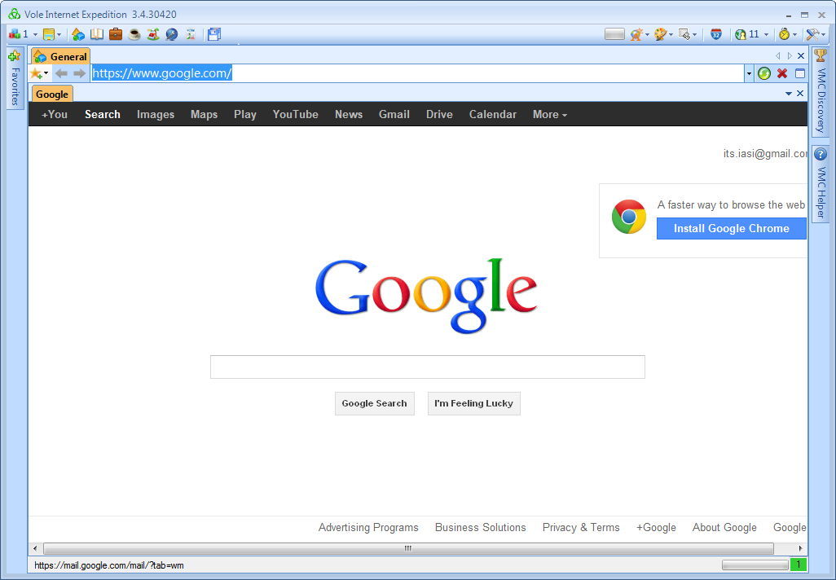Click the blue question mark help icon

click(821, 155)
